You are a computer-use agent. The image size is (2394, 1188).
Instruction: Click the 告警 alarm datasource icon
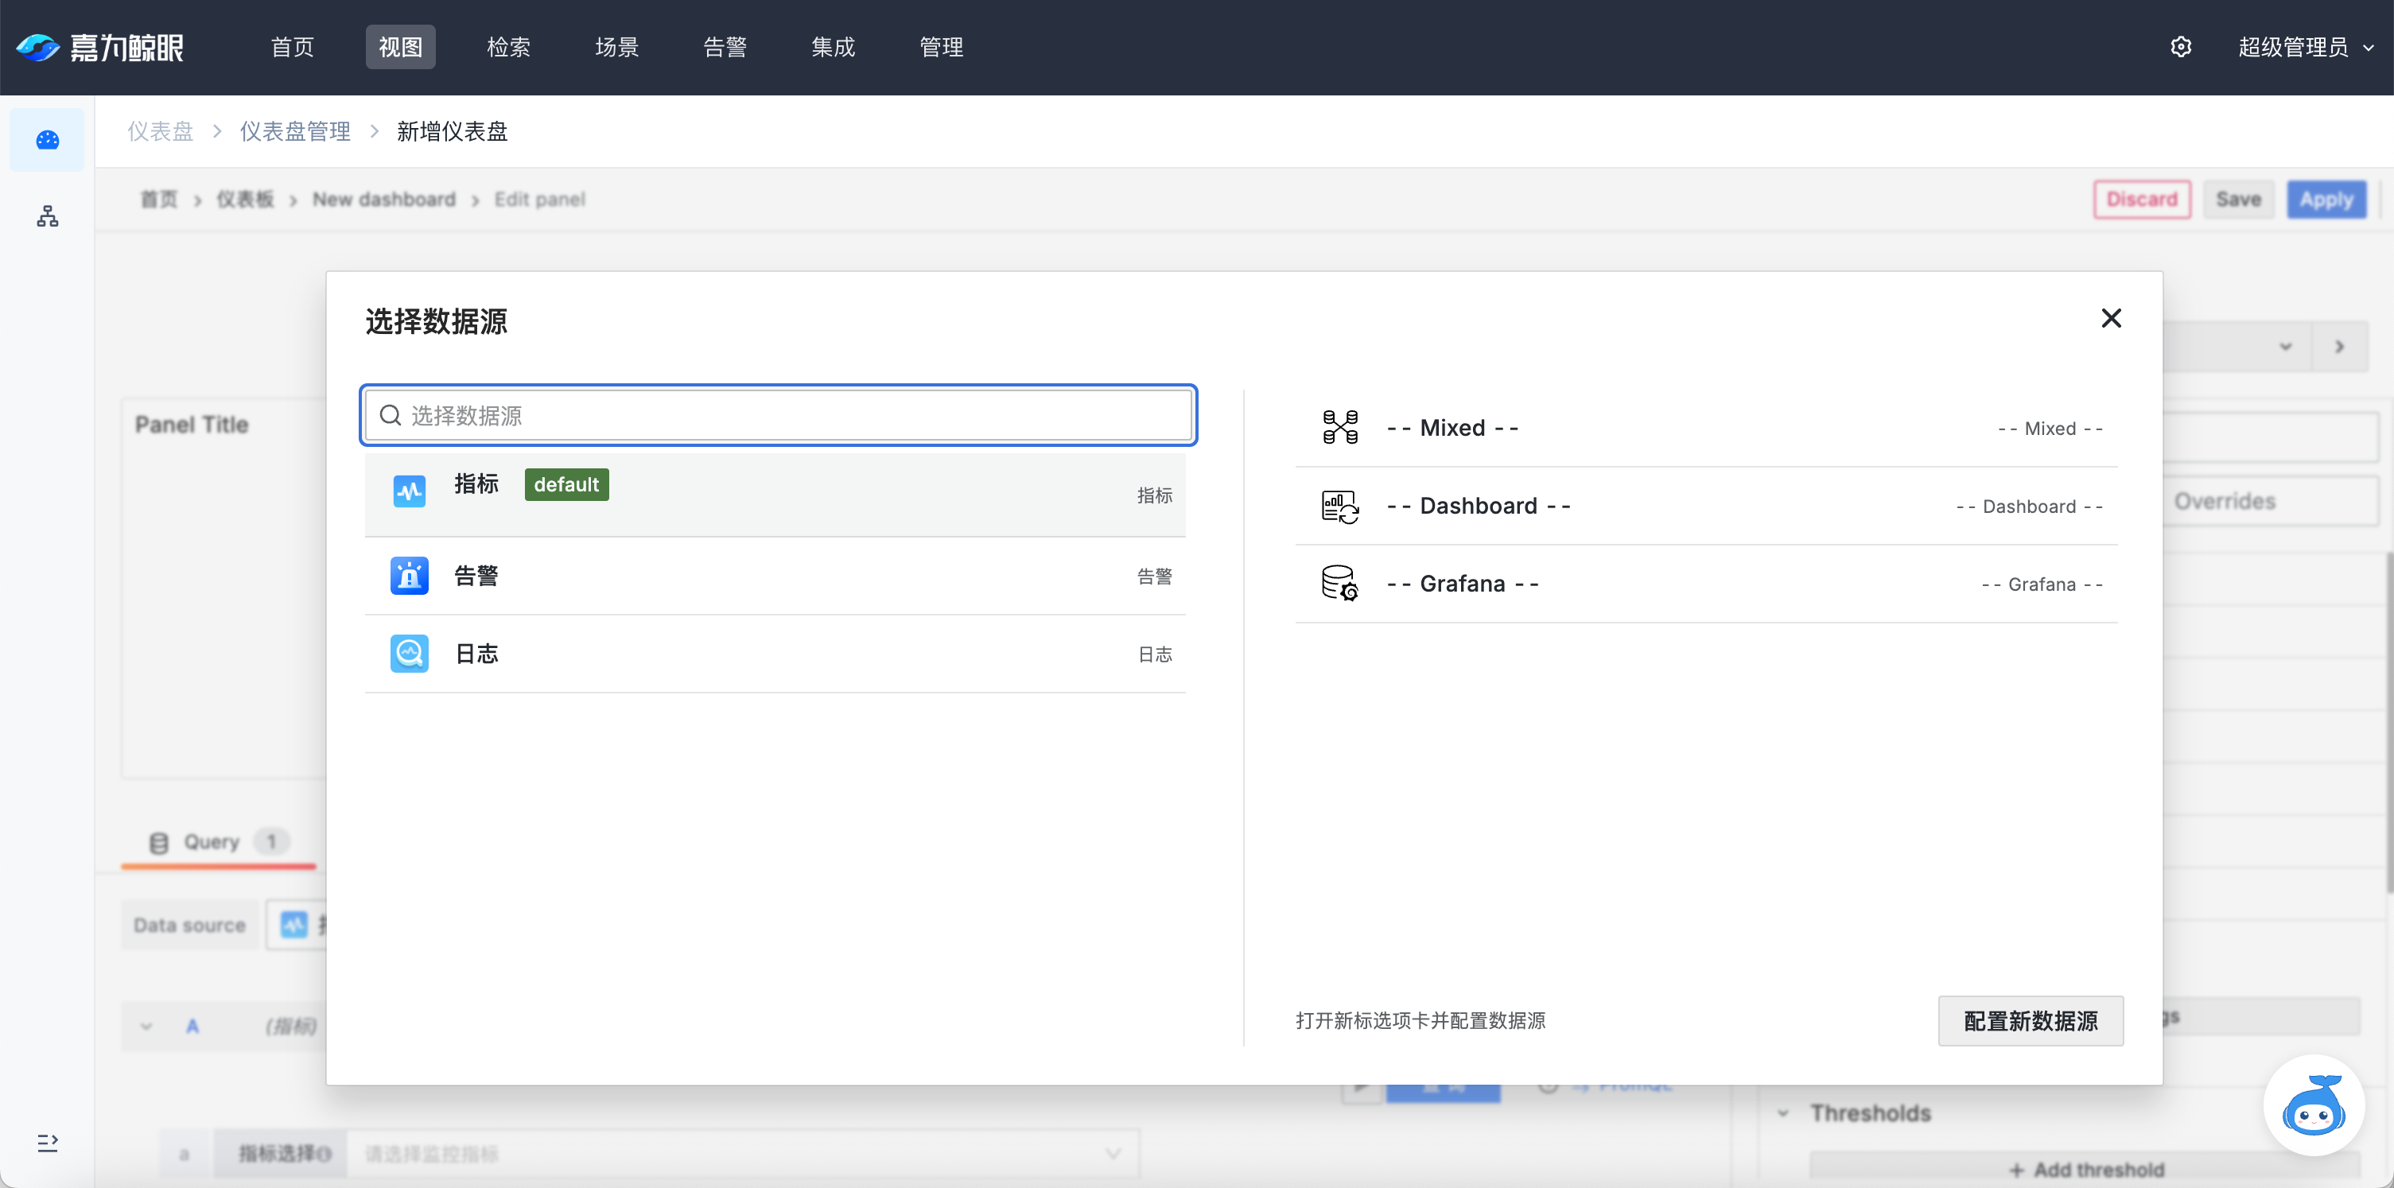pos(409,576)
